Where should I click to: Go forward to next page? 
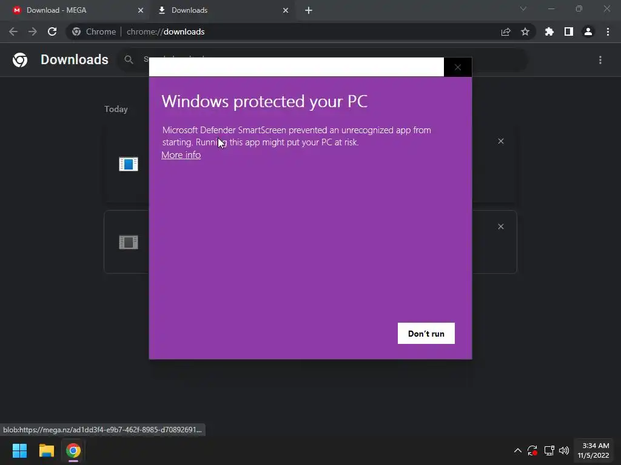33,31
